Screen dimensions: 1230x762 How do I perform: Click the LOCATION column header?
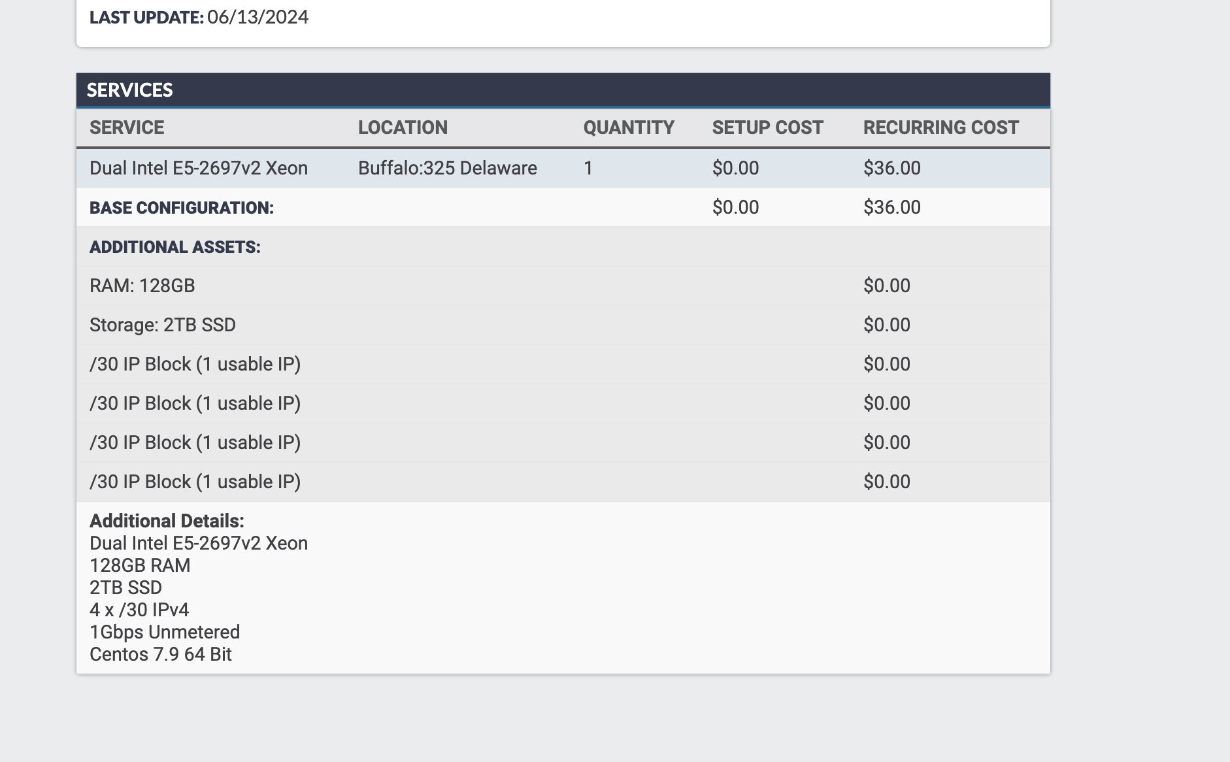(403, 127)
